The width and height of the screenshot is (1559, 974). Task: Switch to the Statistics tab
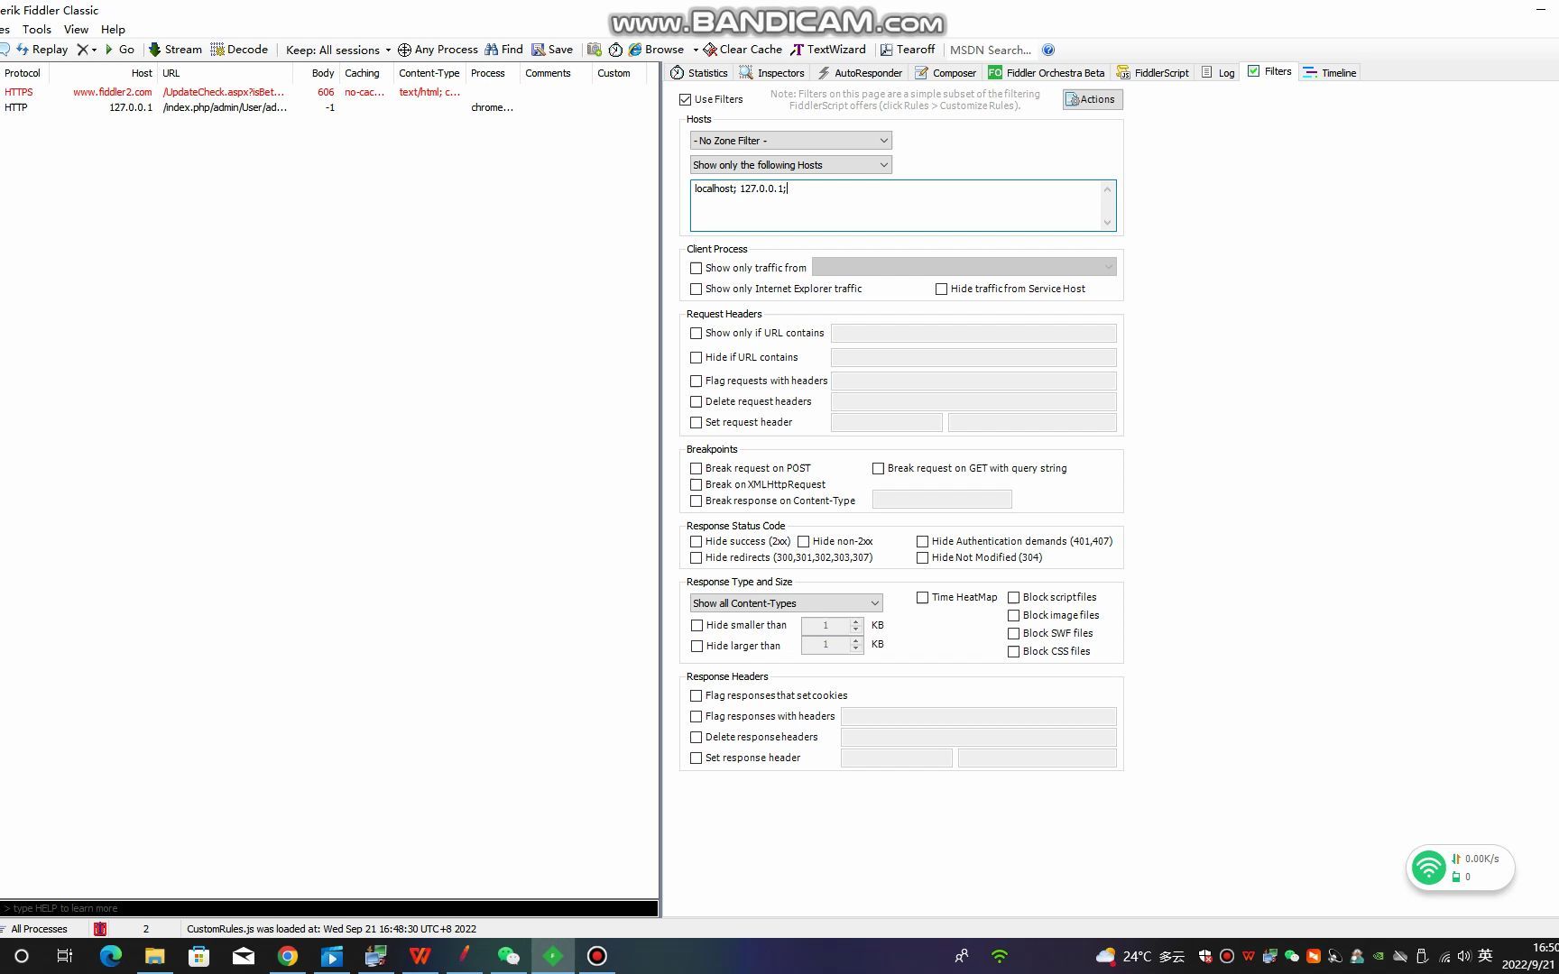pos(699,73)
